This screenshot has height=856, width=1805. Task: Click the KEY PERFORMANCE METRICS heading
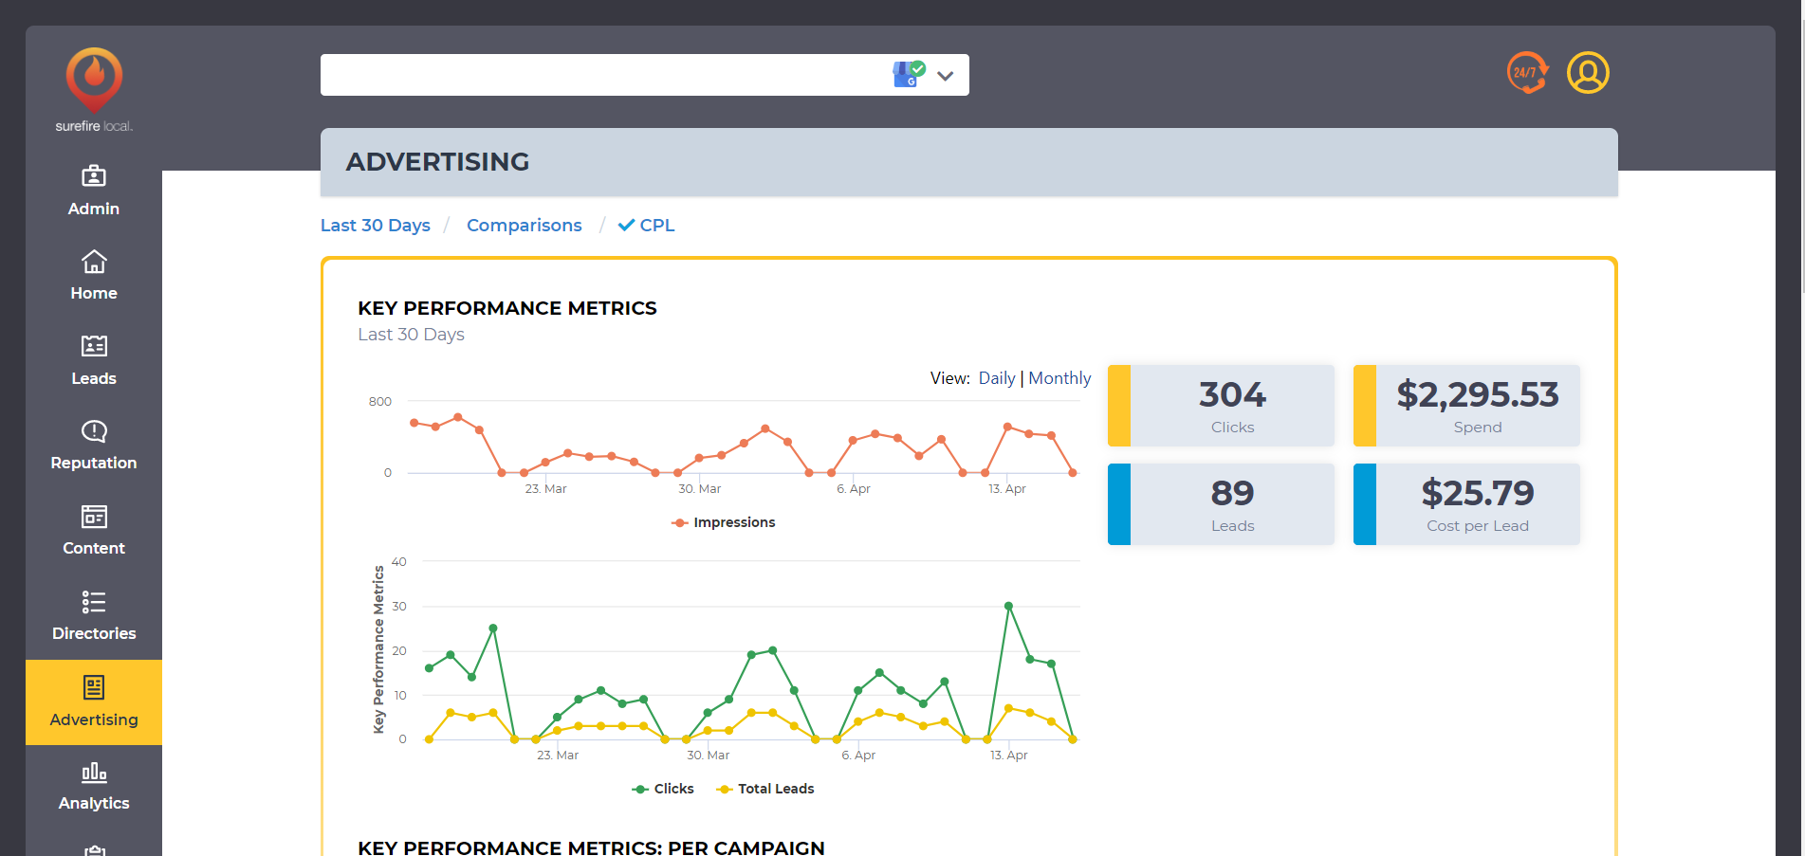pyautogui.click(x=507, y=308)
